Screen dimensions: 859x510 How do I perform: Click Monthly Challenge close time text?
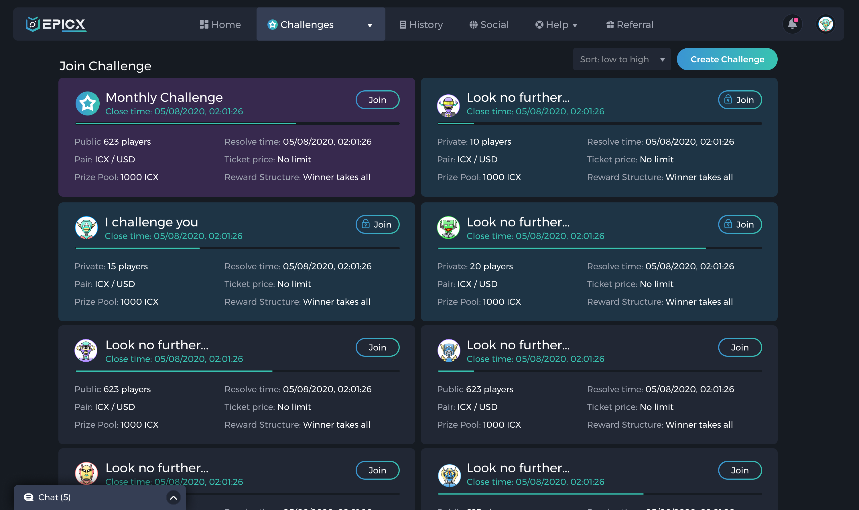[174, 111]
